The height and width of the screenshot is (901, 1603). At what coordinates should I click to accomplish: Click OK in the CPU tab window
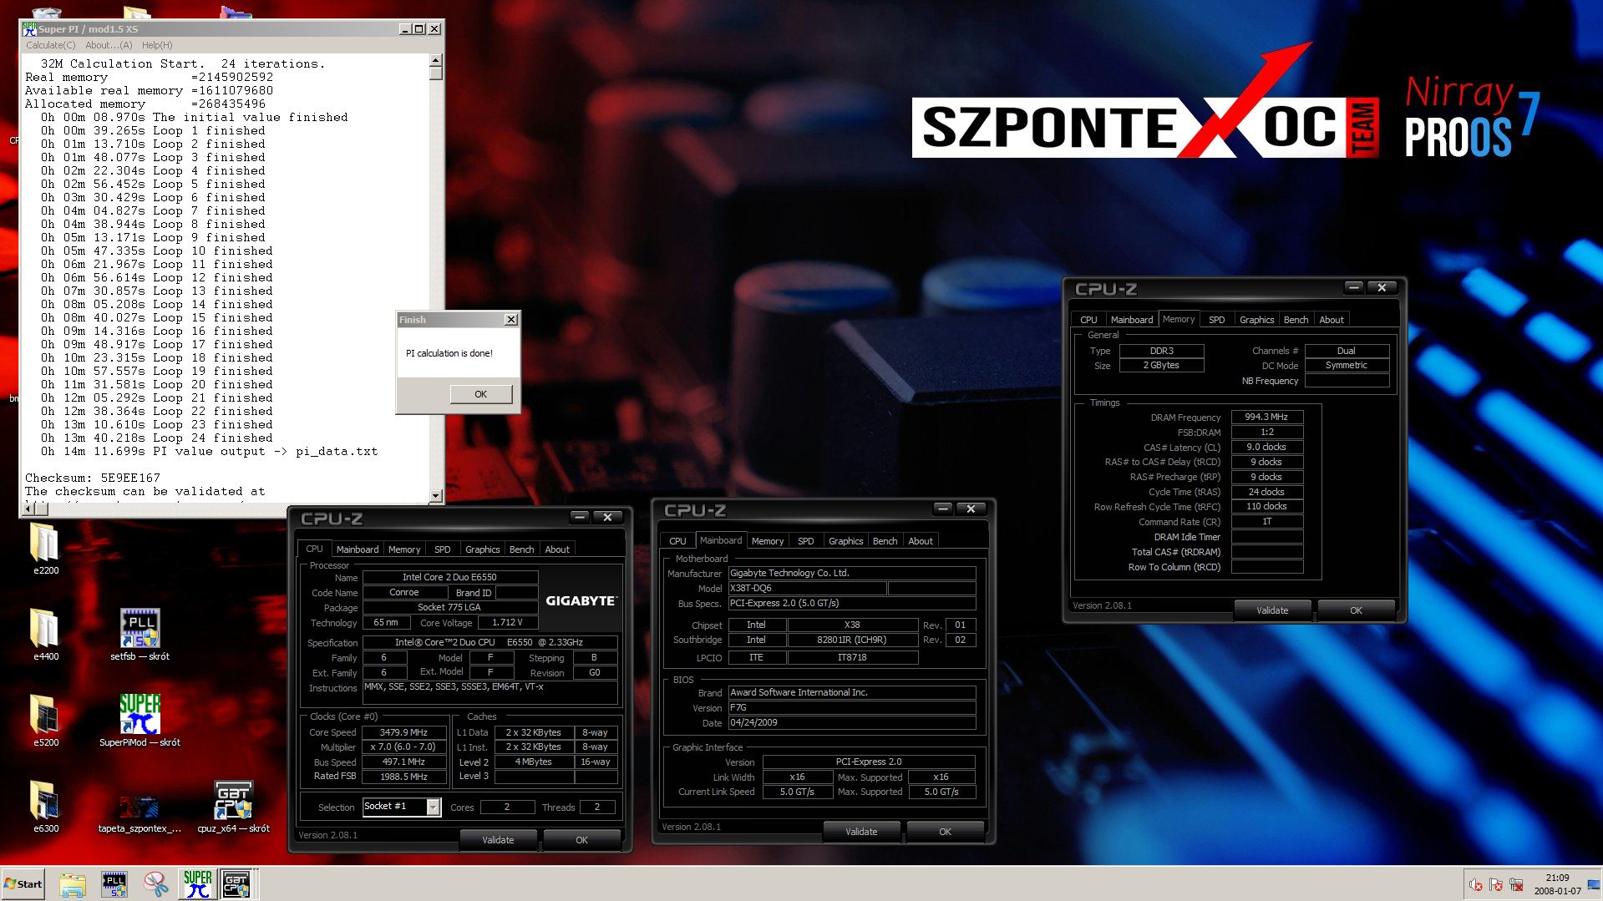[x=581, y=840]
